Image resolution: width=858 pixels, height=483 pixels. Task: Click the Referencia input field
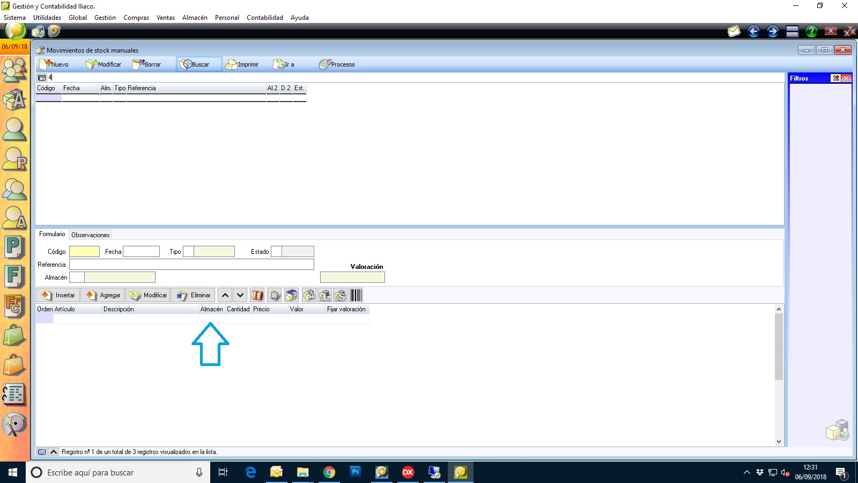[x=191, y=265]
